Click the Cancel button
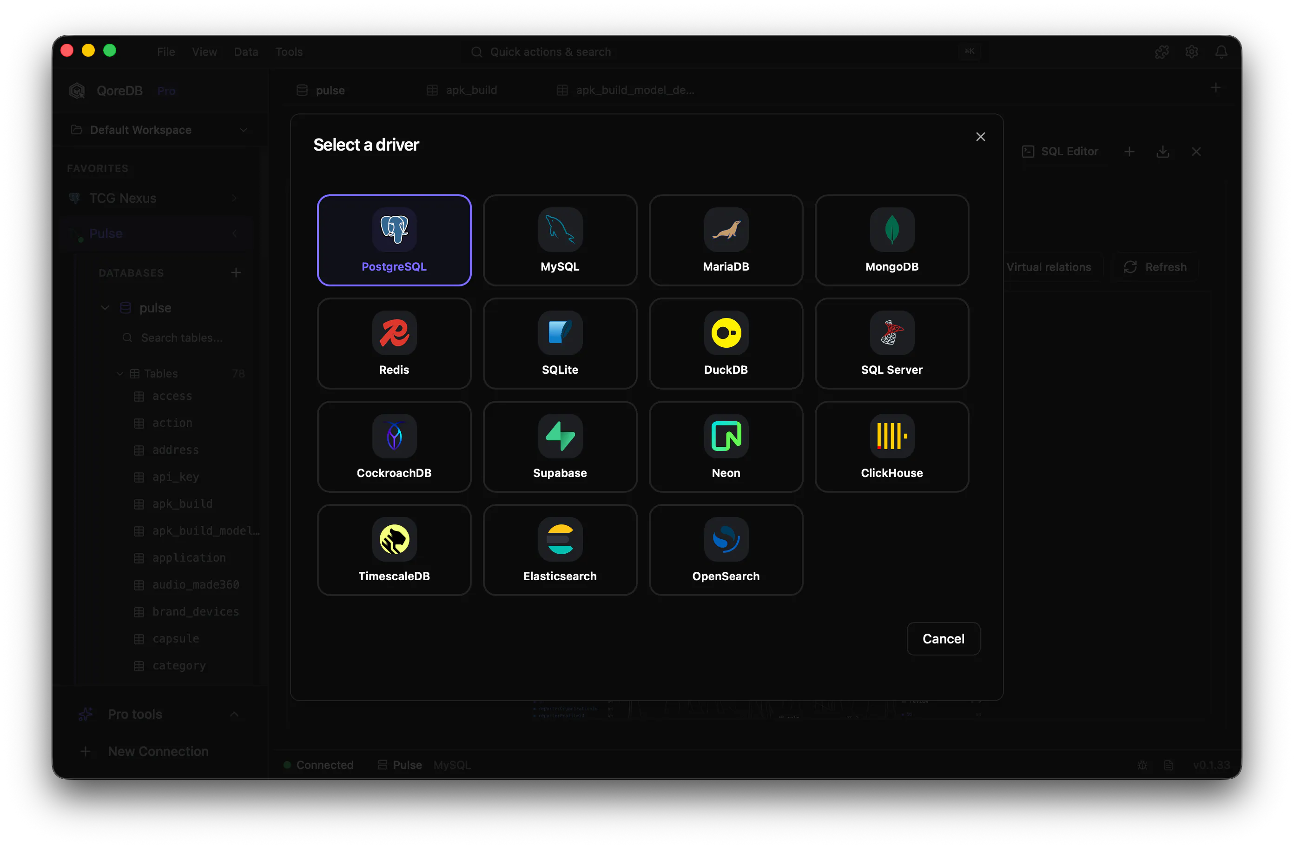This screenshot has width=1294, height=848. tap(943, 639)
